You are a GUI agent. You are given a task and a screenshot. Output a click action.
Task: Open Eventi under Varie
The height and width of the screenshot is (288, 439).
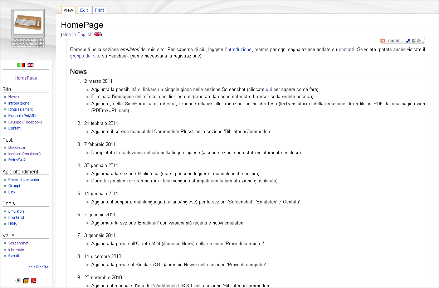pos(14,256)
